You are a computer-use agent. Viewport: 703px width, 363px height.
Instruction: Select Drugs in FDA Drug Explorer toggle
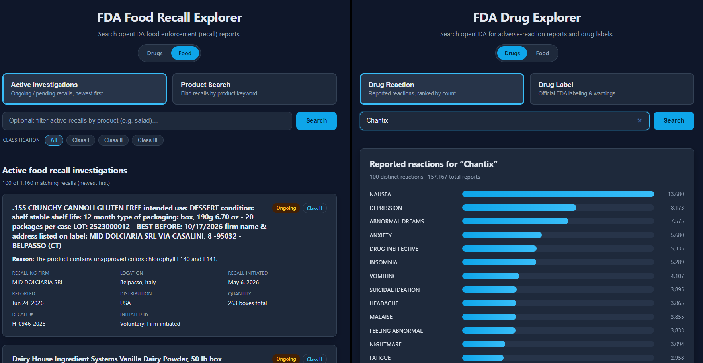click(x=512, y=53)
